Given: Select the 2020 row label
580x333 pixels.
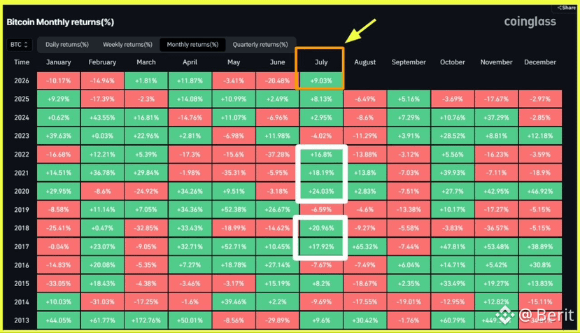Looking at the screenshot, I should [22, 191].
